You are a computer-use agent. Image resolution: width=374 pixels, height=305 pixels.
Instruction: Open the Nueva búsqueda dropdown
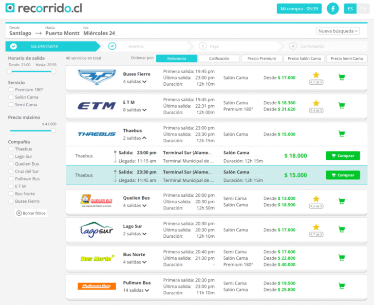[338, 31]
